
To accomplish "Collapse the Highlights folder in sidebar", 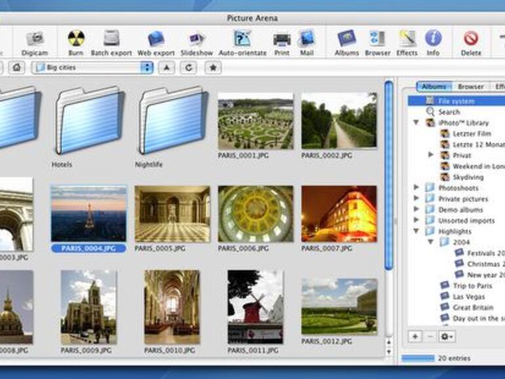I will tap(416, 231).
